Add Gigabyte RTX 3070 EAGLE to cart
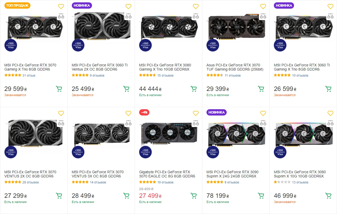Image resolution: width=337 pixels, height=214 pixels. tap(194, 196)
